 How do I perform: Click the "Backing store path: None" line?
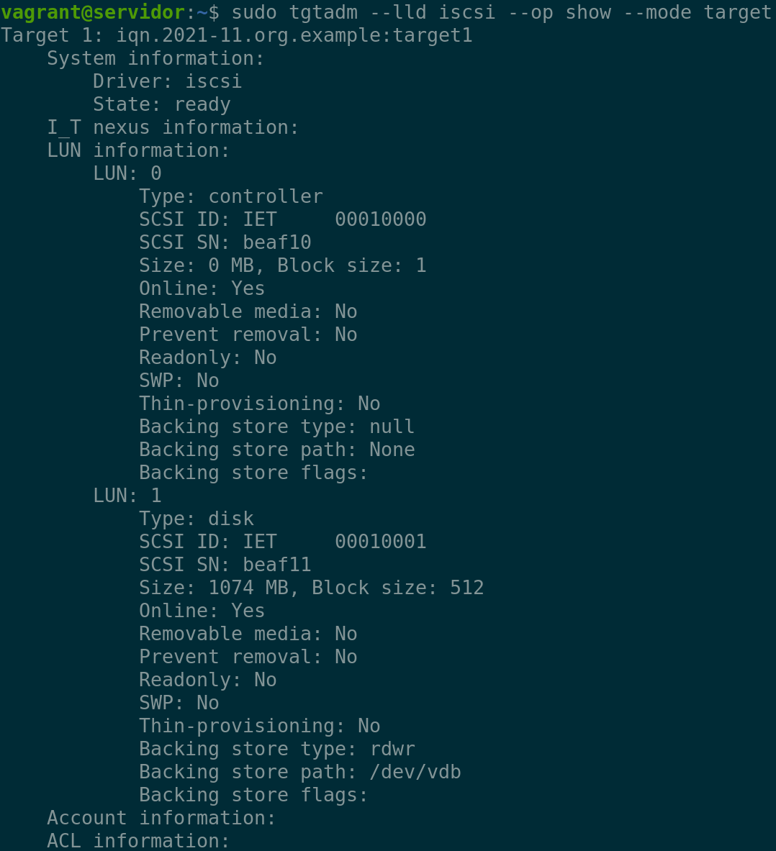[276, 450]
